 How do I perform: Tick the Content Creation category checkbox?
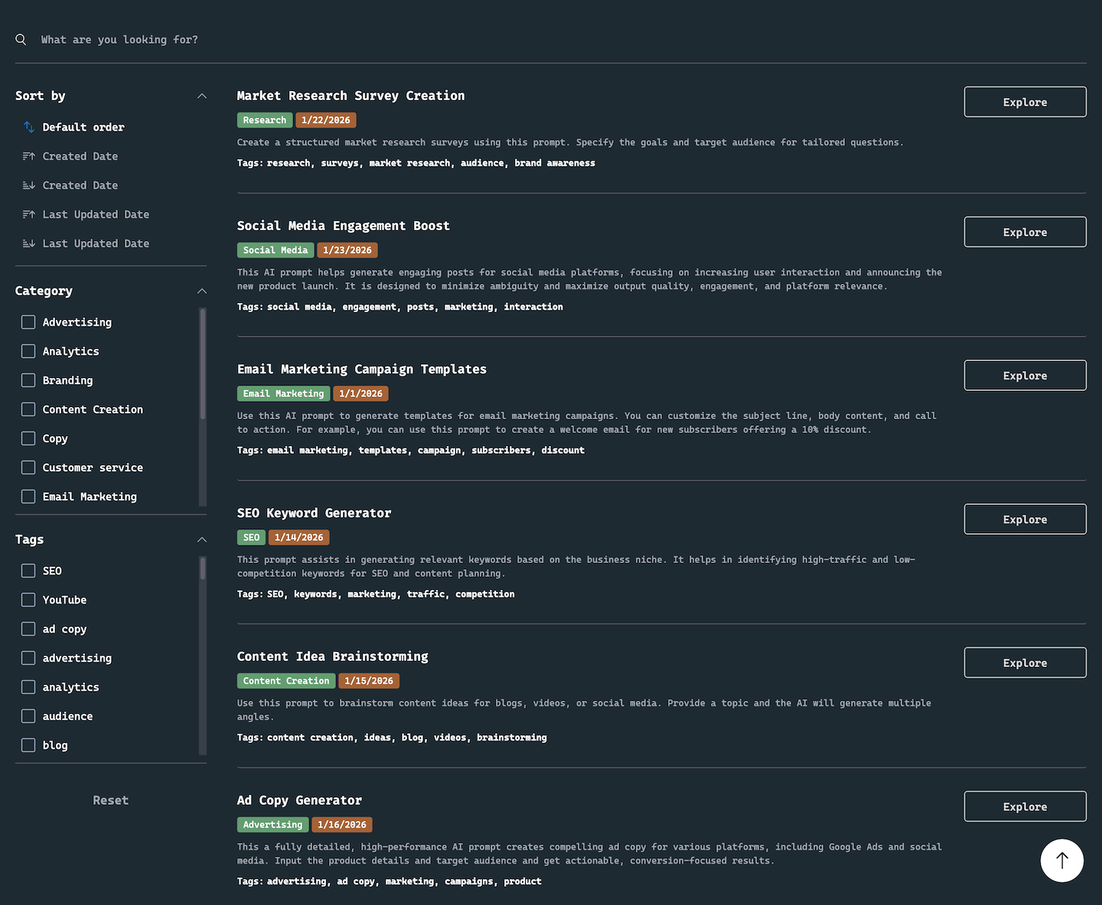pos(28,409)
